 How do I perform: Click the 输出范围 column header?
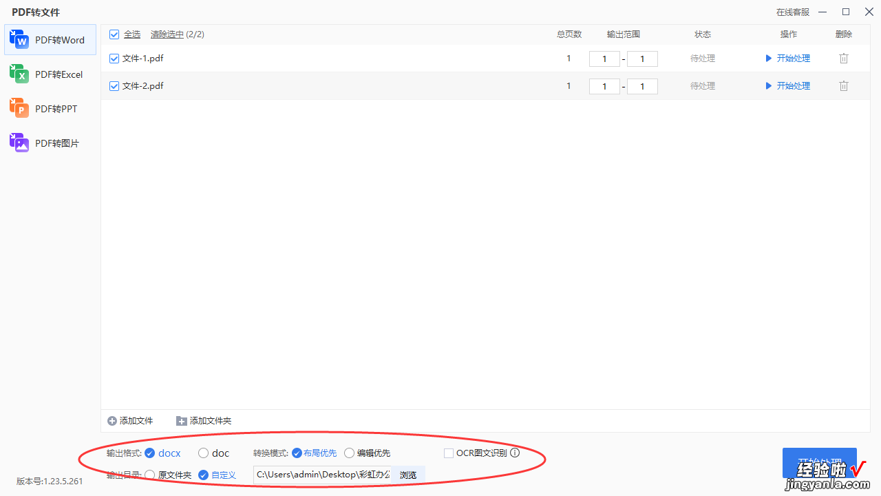point(624,34)
